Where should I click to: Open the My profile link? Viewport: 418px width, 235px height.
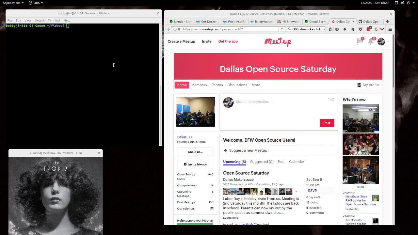tap(368, 85)
